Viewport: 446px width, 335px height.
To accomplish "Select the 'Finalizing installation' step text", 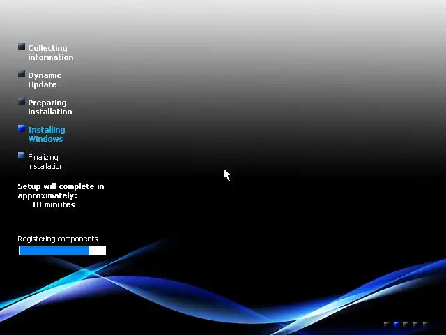I will point(46,161).
